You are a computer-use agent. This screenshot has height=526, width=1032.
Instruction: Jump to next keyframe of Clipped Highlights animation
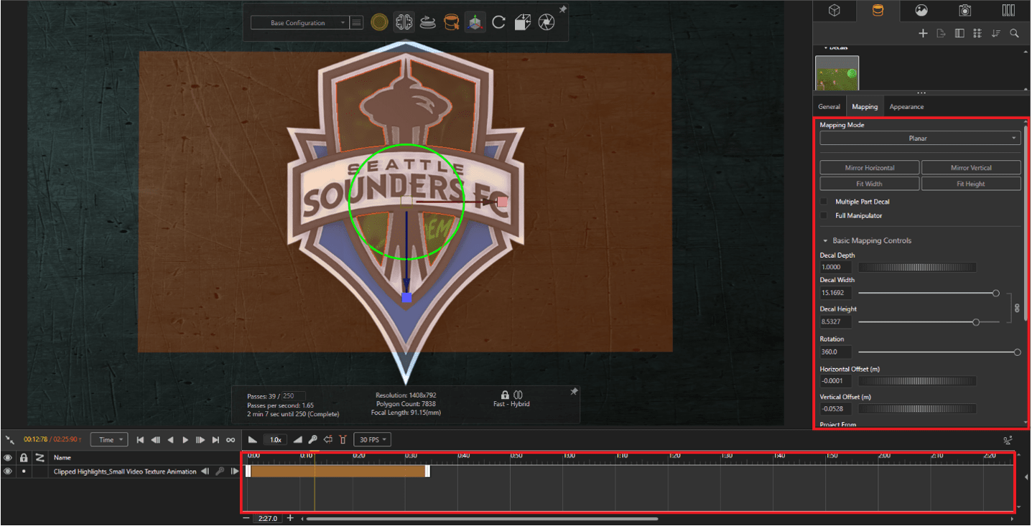point(234,471)
